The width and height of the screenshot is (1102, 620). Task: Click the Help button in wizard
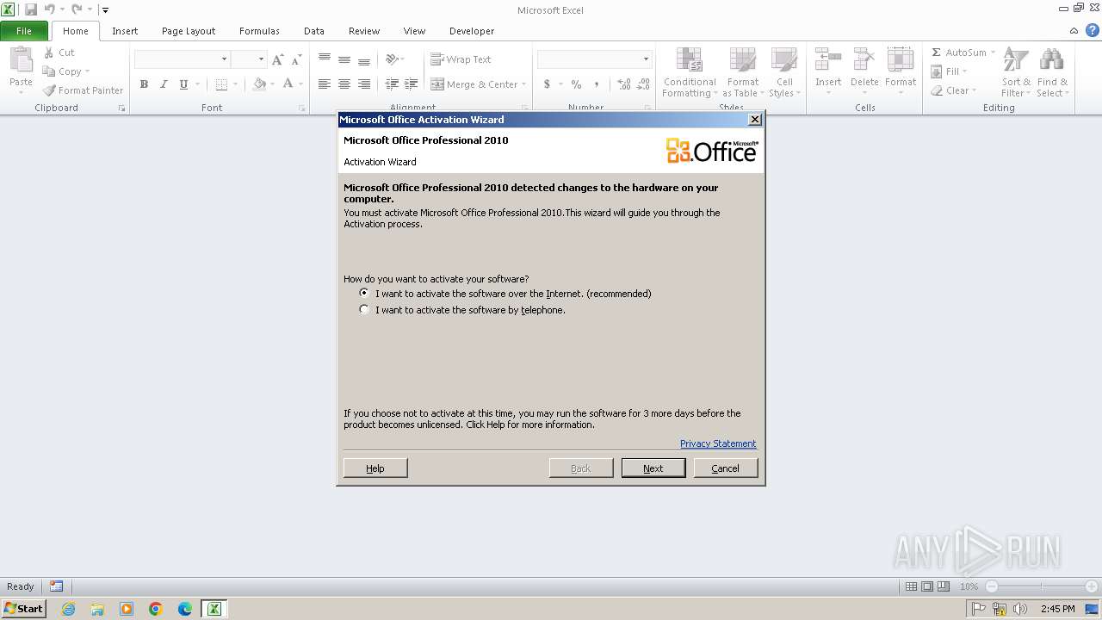(x=375, y=468)
